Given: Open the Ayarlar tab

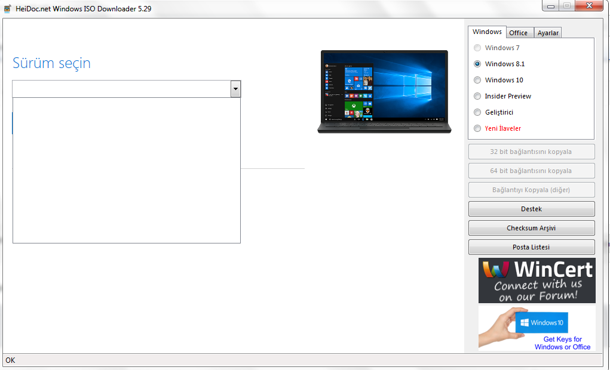Looking at the screenshot, I should coord(547,33).
